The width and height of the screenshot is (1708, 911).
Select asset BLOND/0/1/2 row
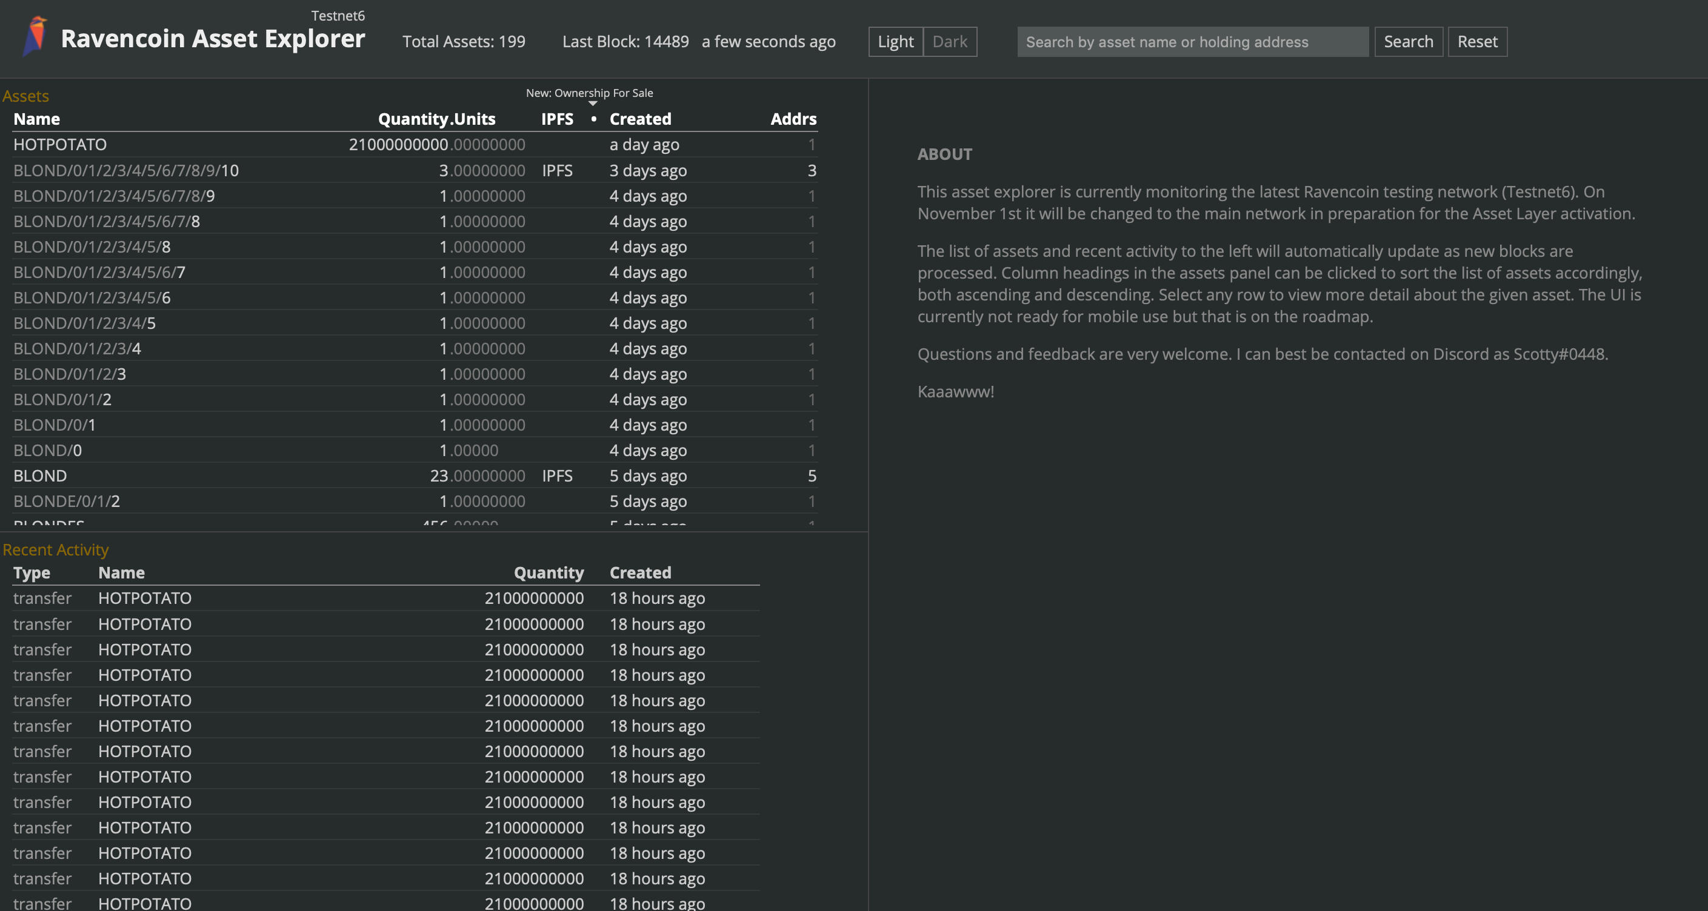click(415, 400)
